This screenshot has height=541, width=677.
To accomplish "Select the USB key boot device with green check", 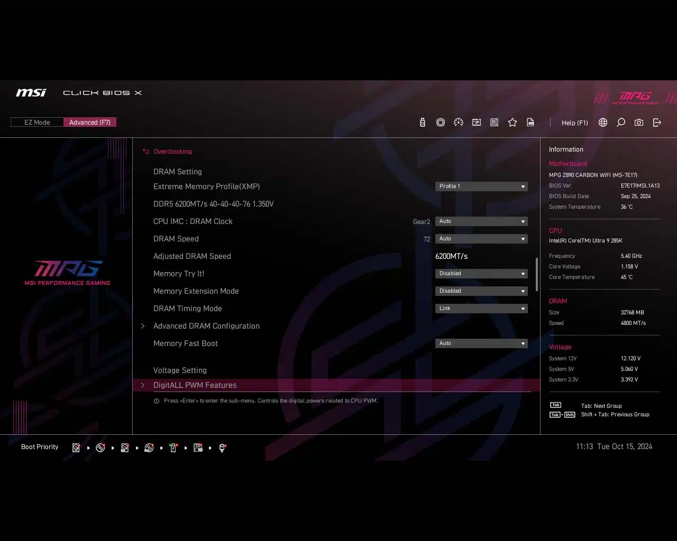I will click(x=173, y=447).
